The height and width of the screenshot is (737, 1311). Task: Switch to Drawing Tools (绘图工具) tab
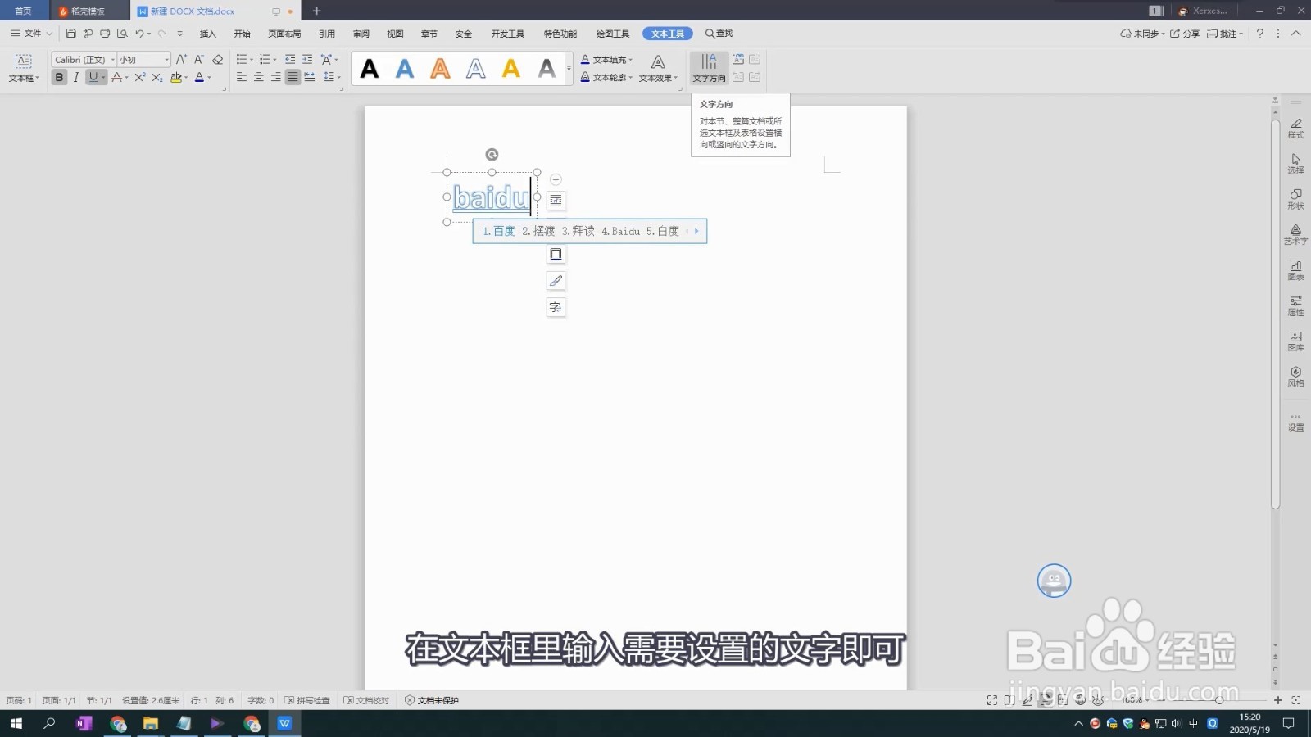pyautogui.click(x=613, y=34)
